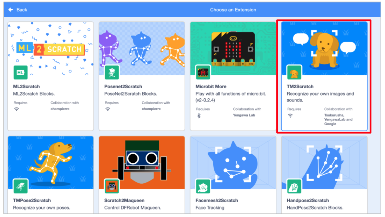
Task: Select the Microbit More extension title
Action: (x=211, y=86)
